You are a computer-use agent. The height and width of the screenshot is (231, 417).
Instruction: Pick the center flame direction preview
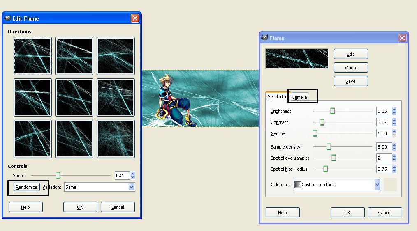tap(74, 97)
